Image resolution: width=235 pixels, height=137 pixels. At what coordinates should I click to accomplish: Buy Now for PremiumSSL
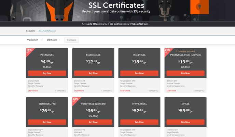(x=139, y=122)
